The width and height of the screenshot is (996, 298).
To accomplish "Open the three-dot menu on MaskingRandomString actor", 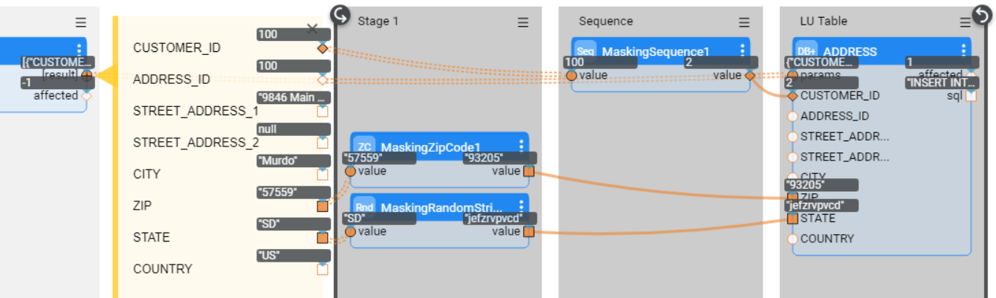I will (x=520, y=207).
